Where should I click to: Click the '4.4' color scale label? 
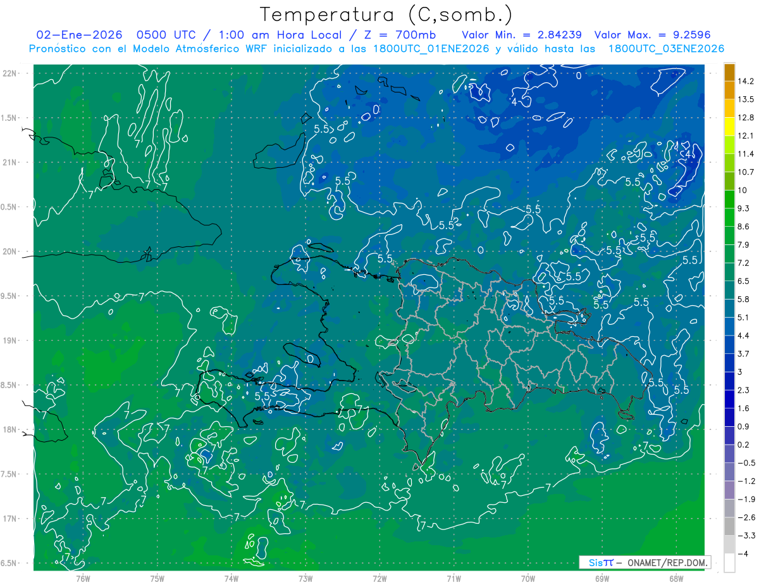[x=744, y=336]
